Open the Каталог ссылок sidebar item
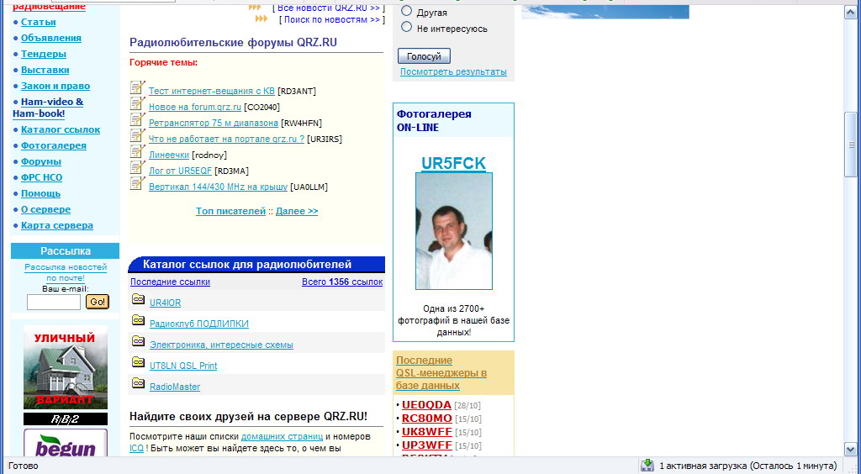The width and height of the screenshot is (861, 474). pos(61,129)
